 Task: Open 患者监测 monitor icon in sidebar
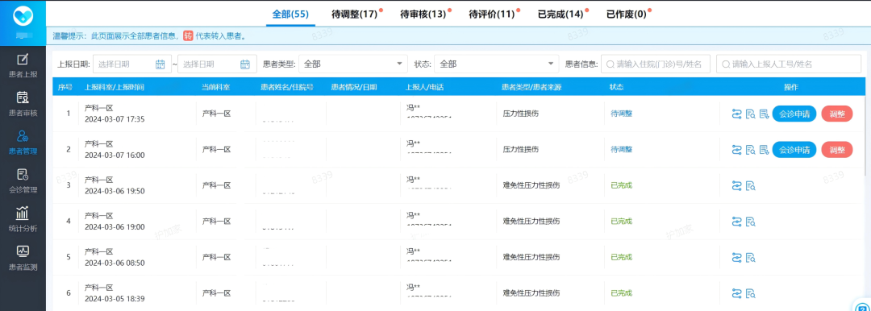23,251
